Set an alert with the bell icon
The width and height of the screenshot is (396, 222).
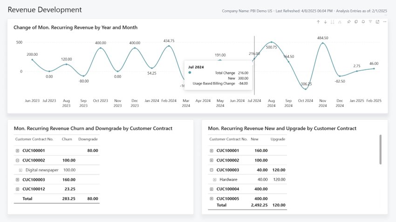click(x=363, y=22)
